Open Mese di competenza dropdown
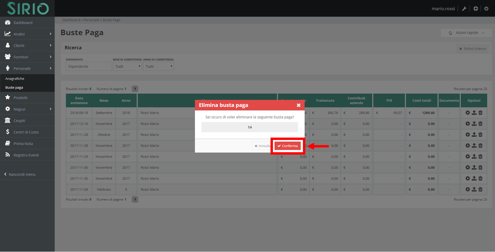Viewport: 495px width, 252px height. coord(128,66)
